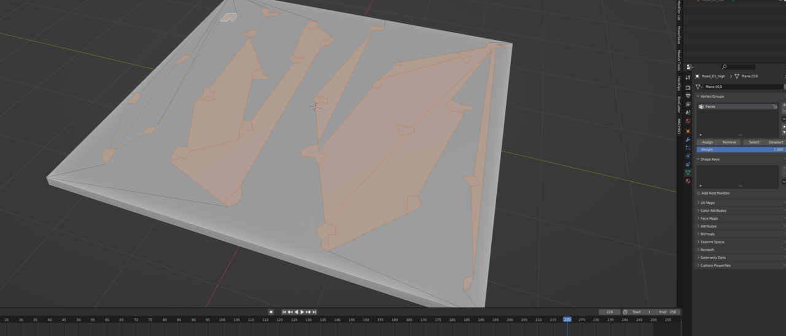
Task: Adjust the Weight slider
Action: (741, 149)
